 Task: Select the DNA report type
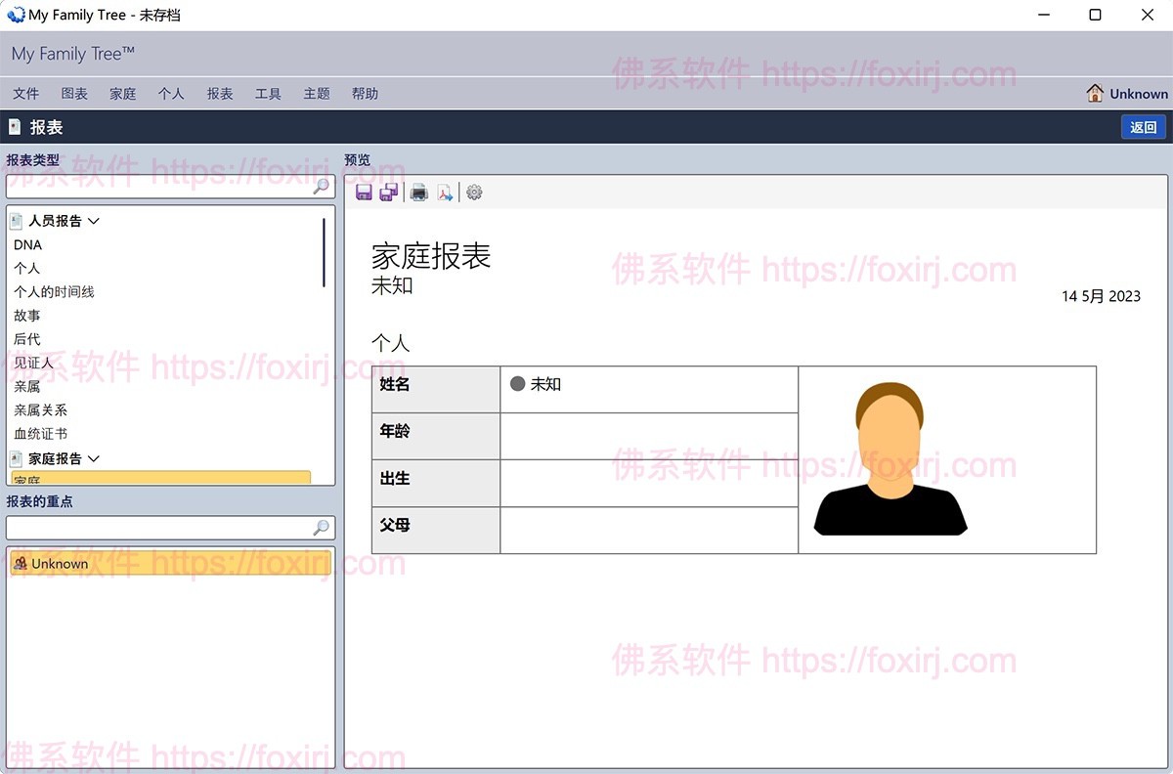[x=28, y=245]
